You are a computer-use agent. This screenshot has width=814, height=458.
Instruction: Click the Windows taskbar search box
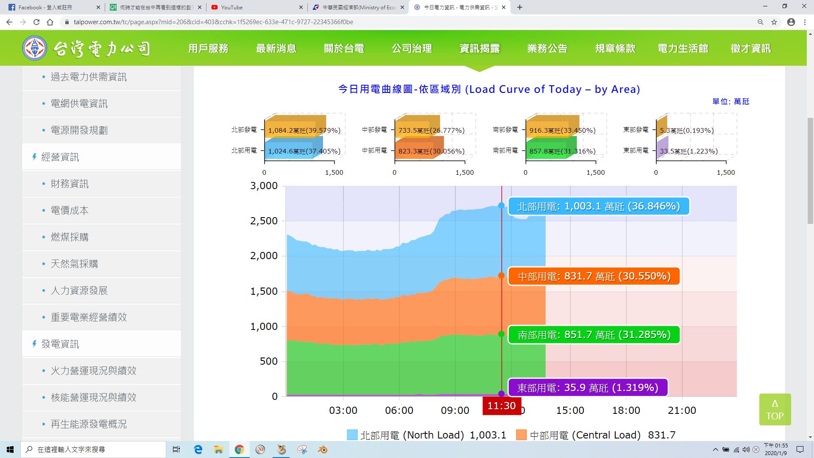pos(94,450)
